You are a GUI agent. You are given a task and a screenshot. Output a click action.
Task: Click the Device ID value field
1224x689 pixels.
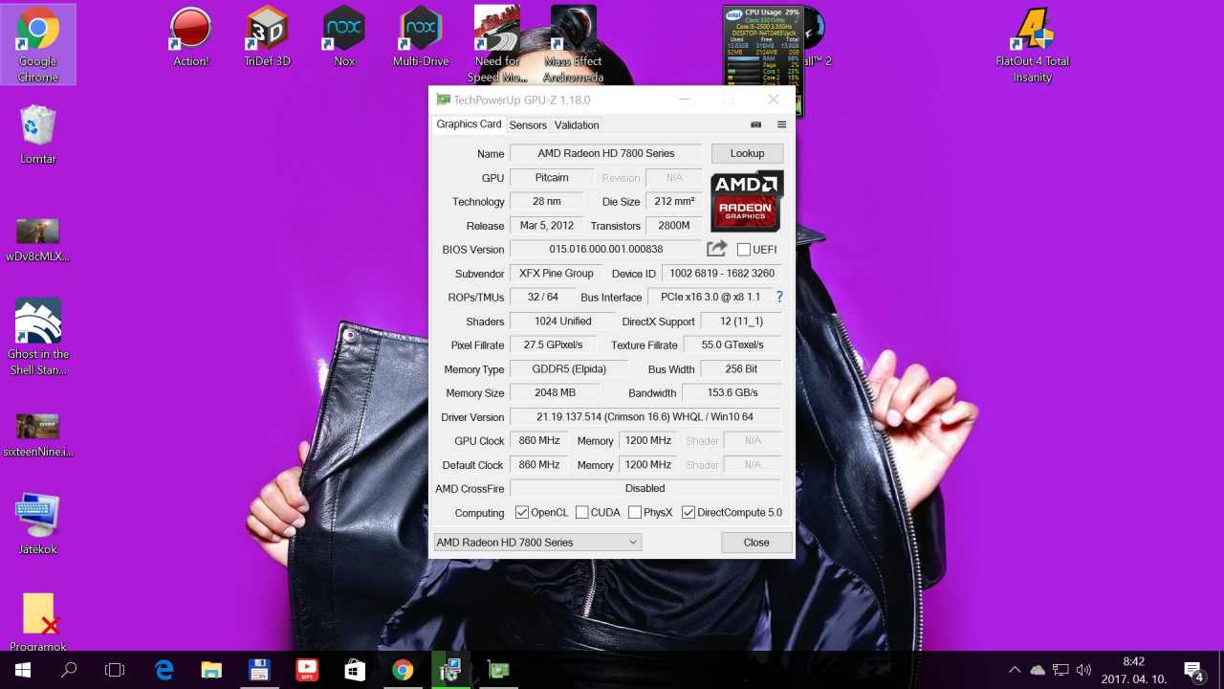pyautogui.click(x=721, y=273)
